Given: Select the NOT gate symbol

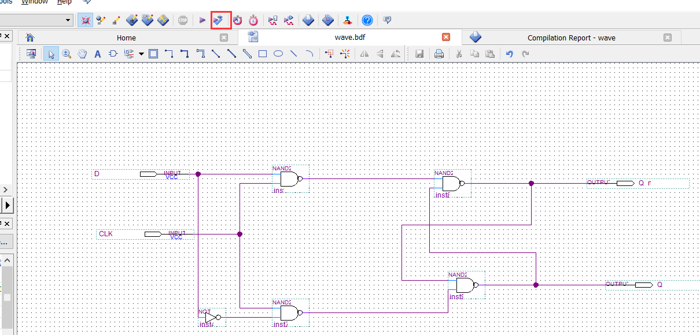Looking at the screenshot, I should point(212,318).
